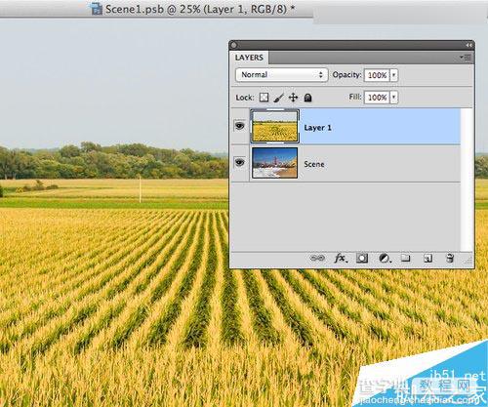Lock transparent pixels
This screenshot has height=407, width=488.
(264, 98)
